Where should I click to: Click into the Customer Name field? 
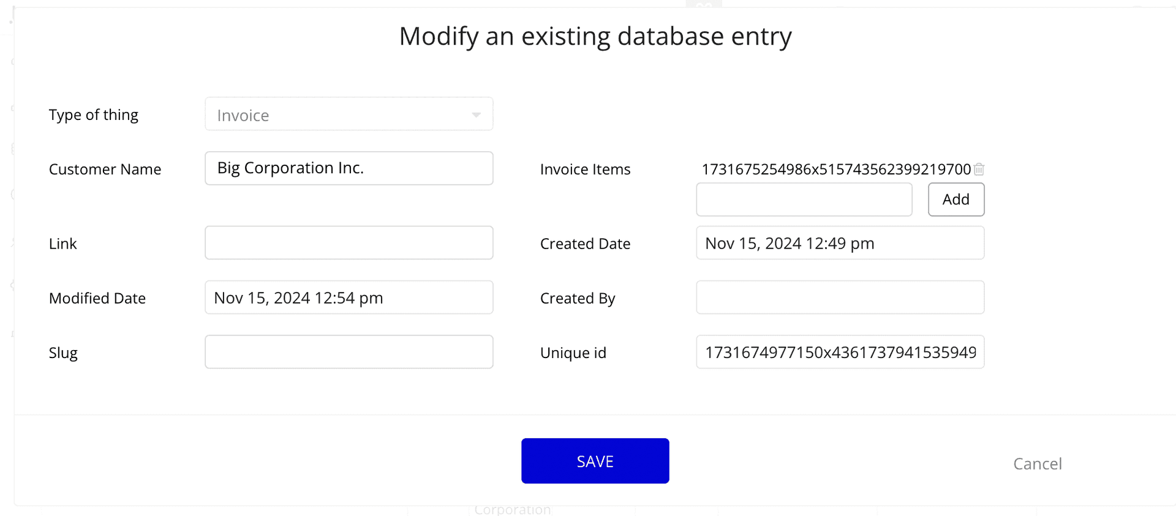click(x=349, y=168)
